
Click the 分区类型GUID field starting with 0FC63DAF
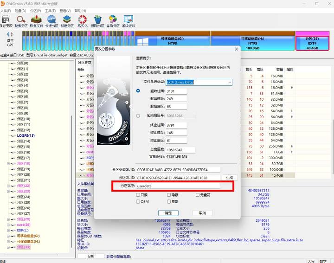(178, 170)
